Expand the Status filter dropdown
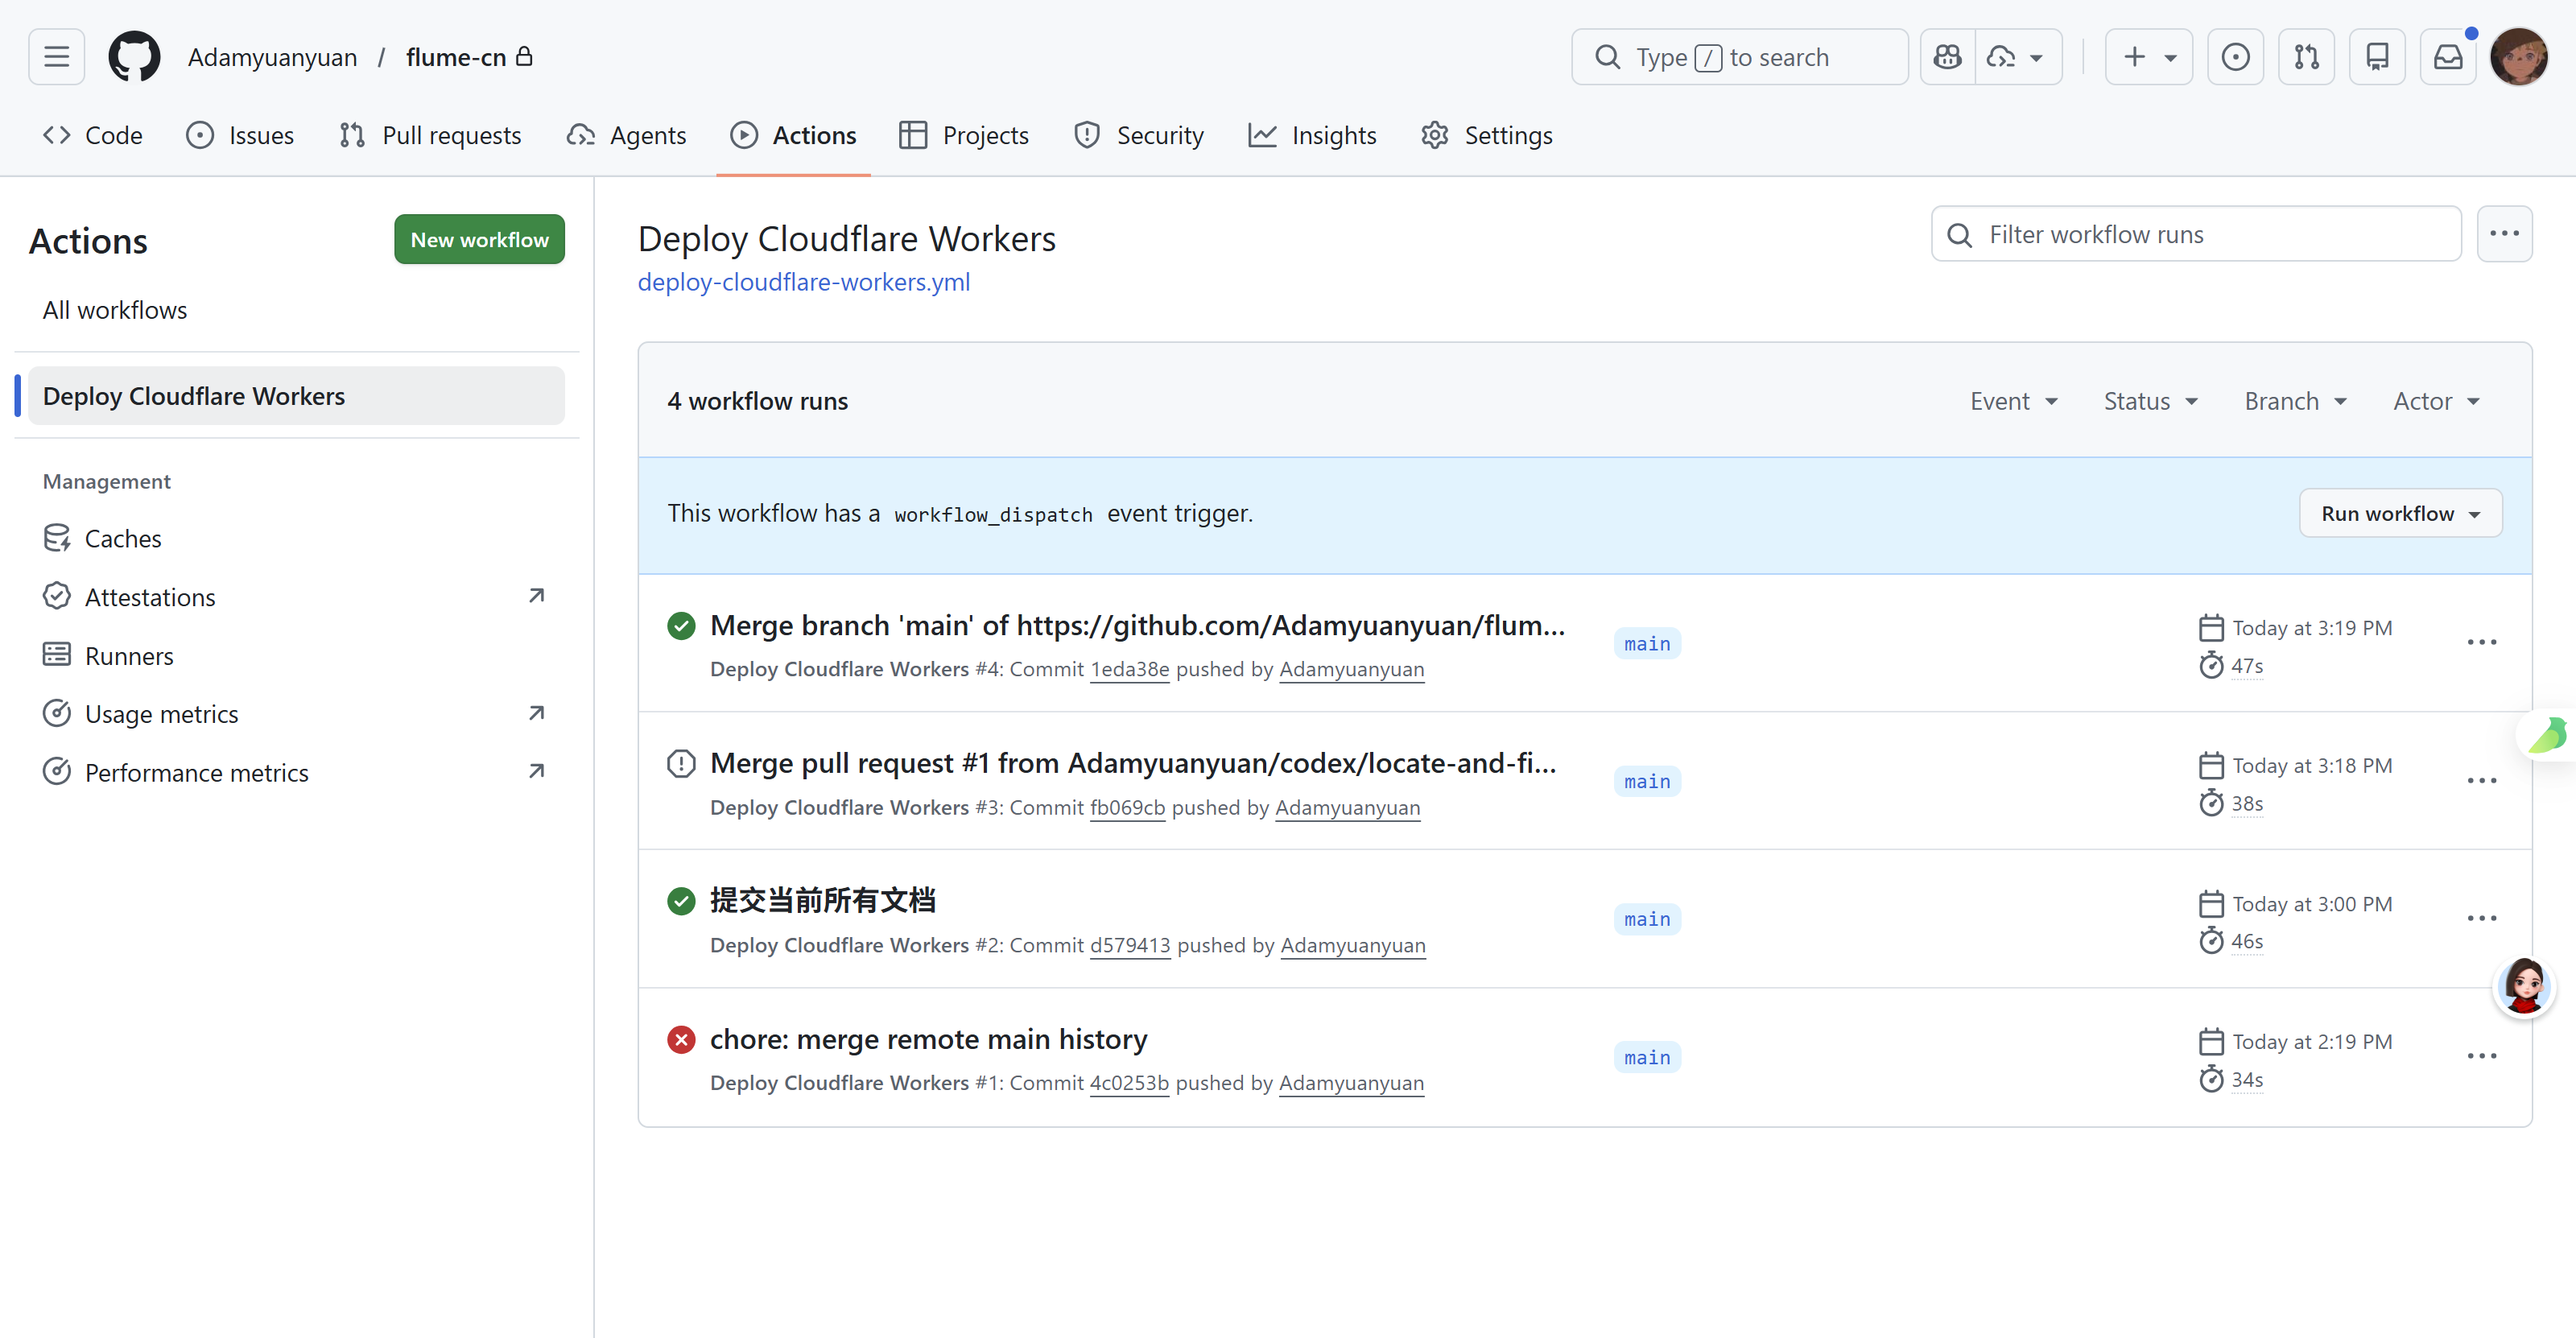 pyautogui.click(x=2151, y=401)
